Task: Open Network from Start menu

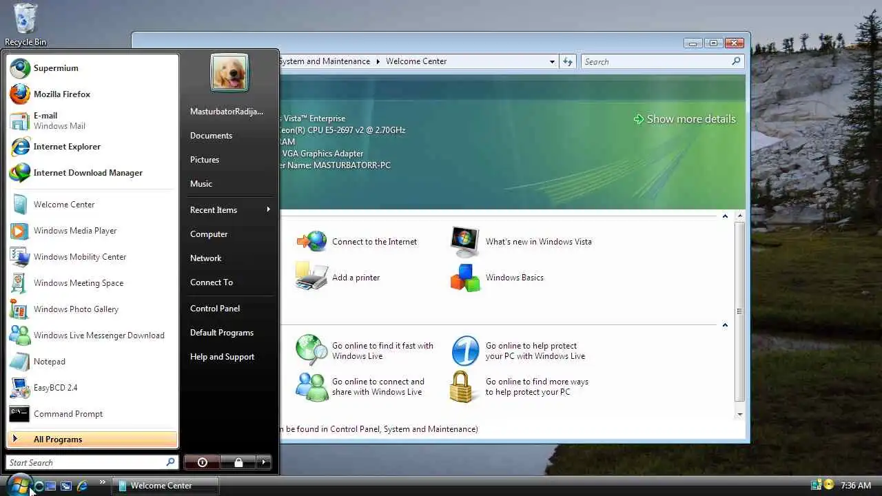Action: [230, 258]
